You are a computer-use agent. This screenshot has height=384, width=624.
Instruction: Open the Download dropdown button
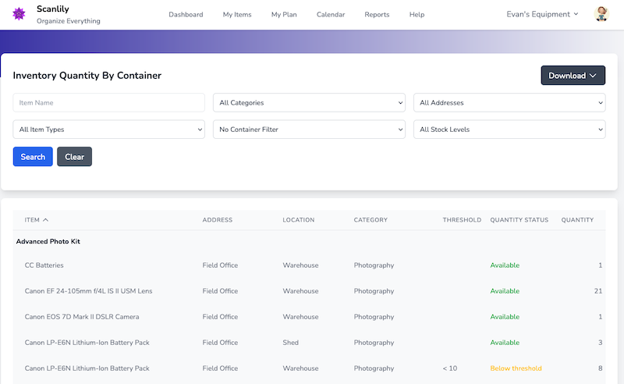tap(573, 76)
